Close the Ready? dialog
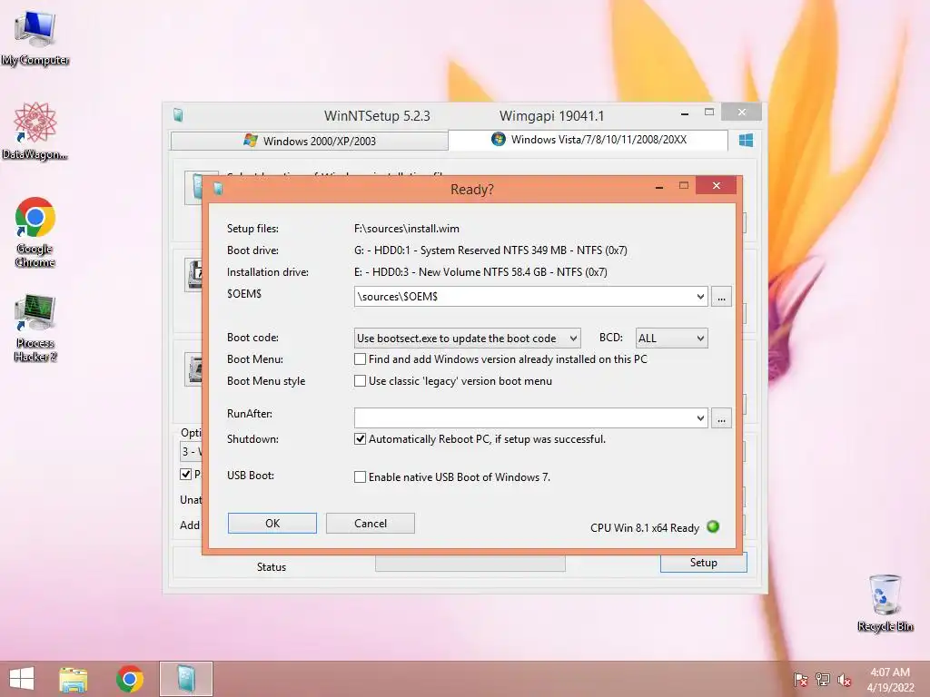Screen dimensions: 930x697 point(716,185)
